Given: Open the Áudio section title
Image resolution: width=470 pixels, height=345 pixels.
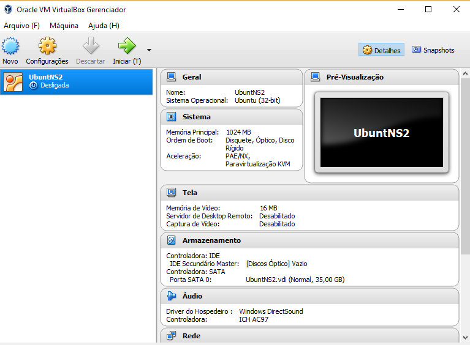Looking at the screenshot, I should pos(192,296).
